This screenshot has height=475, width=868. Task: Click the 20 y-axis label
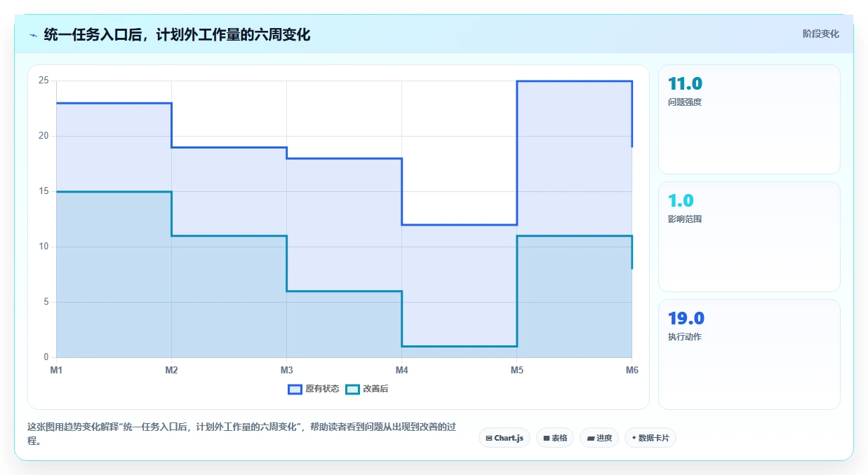(x=44, y=136)
